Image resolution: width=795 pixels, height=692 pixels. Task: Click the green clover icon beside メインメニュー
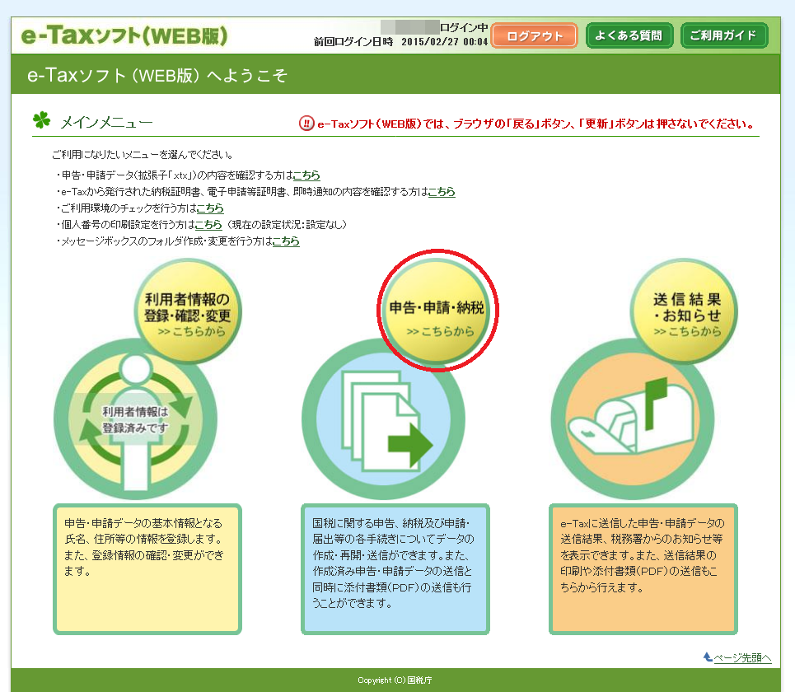[41, 121]
